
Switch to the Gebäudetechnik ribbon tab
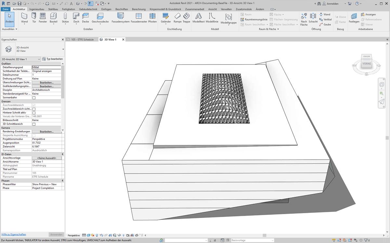point(89,9)
